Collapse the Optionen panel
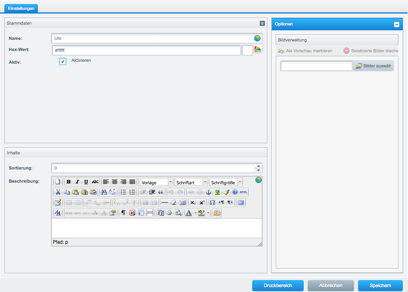 point(396,24)
